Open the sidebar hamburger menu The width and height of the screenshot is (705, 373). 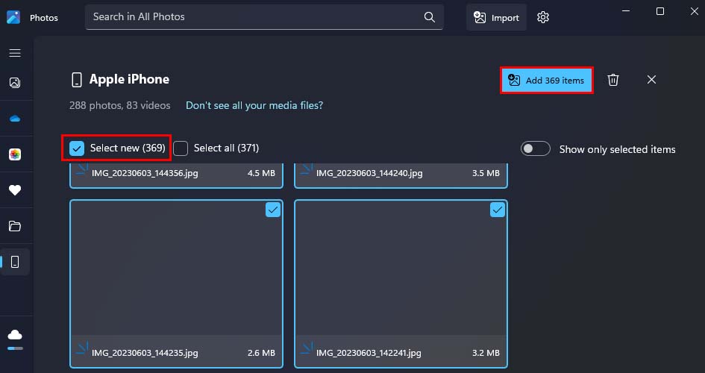(15, 54)
